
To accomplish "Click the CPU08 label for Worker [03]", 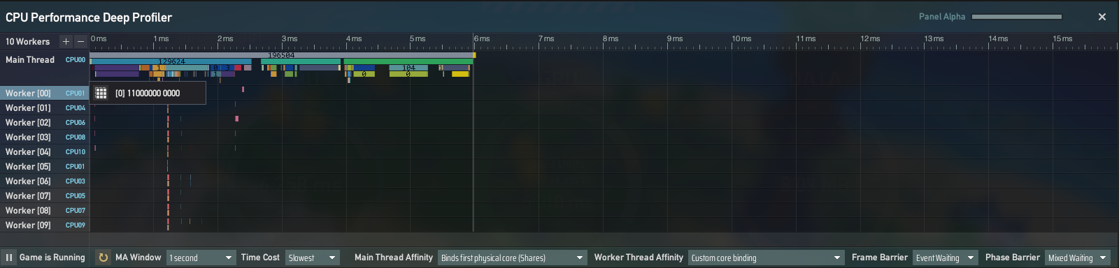I will click(x=76, y=137).
